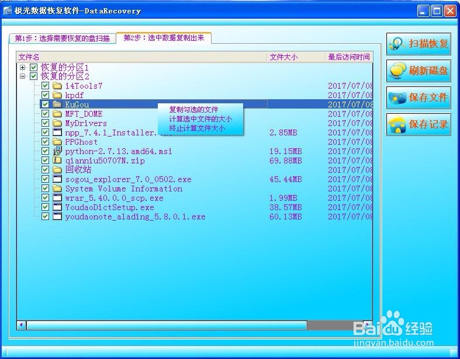
Task: Click the 回收站 folder icon
Action: pos(57,170)
